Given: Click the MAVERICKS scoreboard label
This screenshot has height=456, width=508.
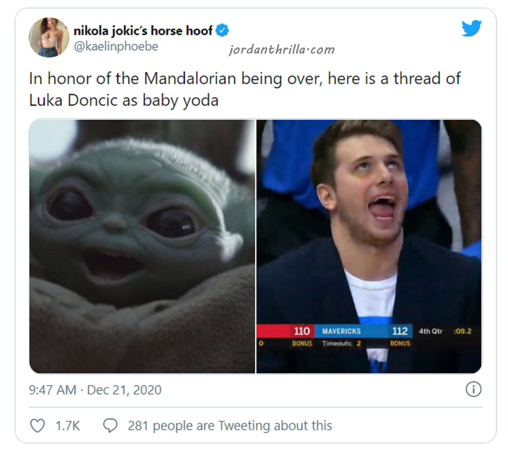Looking at the screenshot, I should pos(341,331).
